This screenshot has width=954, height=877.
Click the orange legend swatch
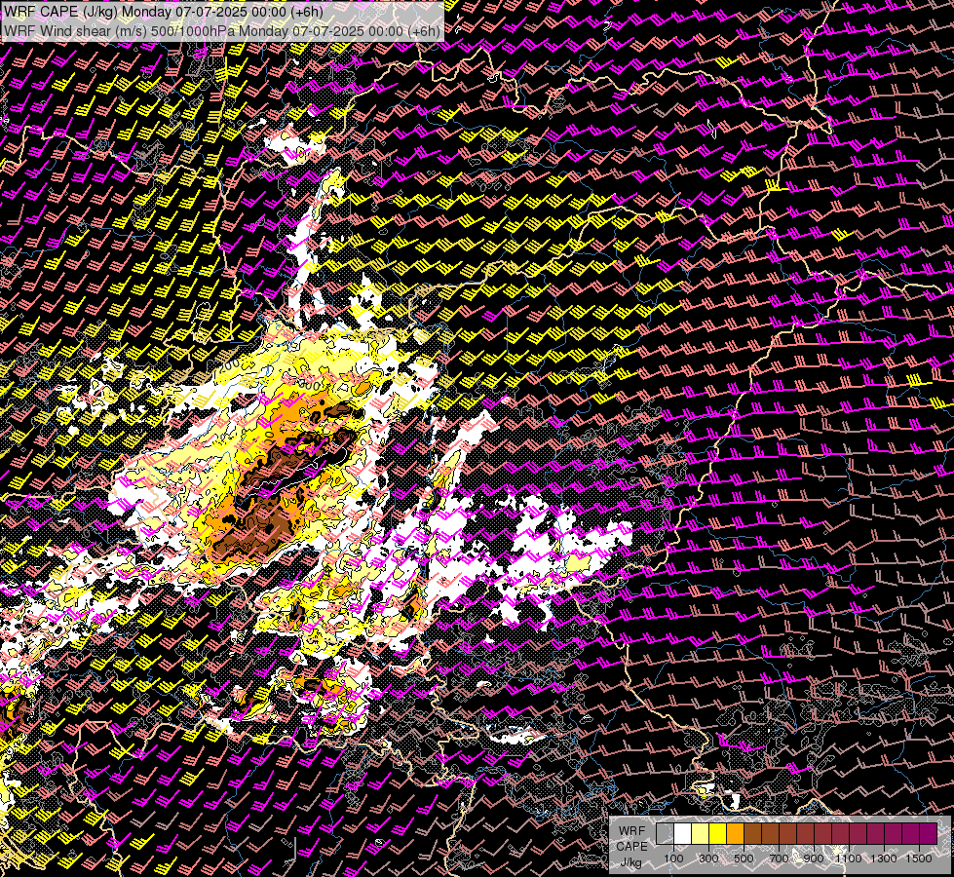tap(735, 833)
